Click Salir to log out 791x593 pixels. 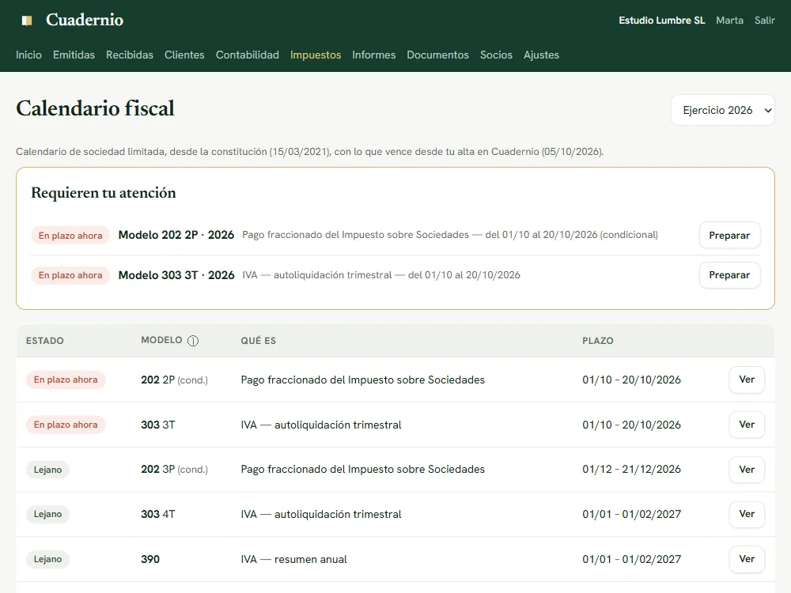pos(764,21)
